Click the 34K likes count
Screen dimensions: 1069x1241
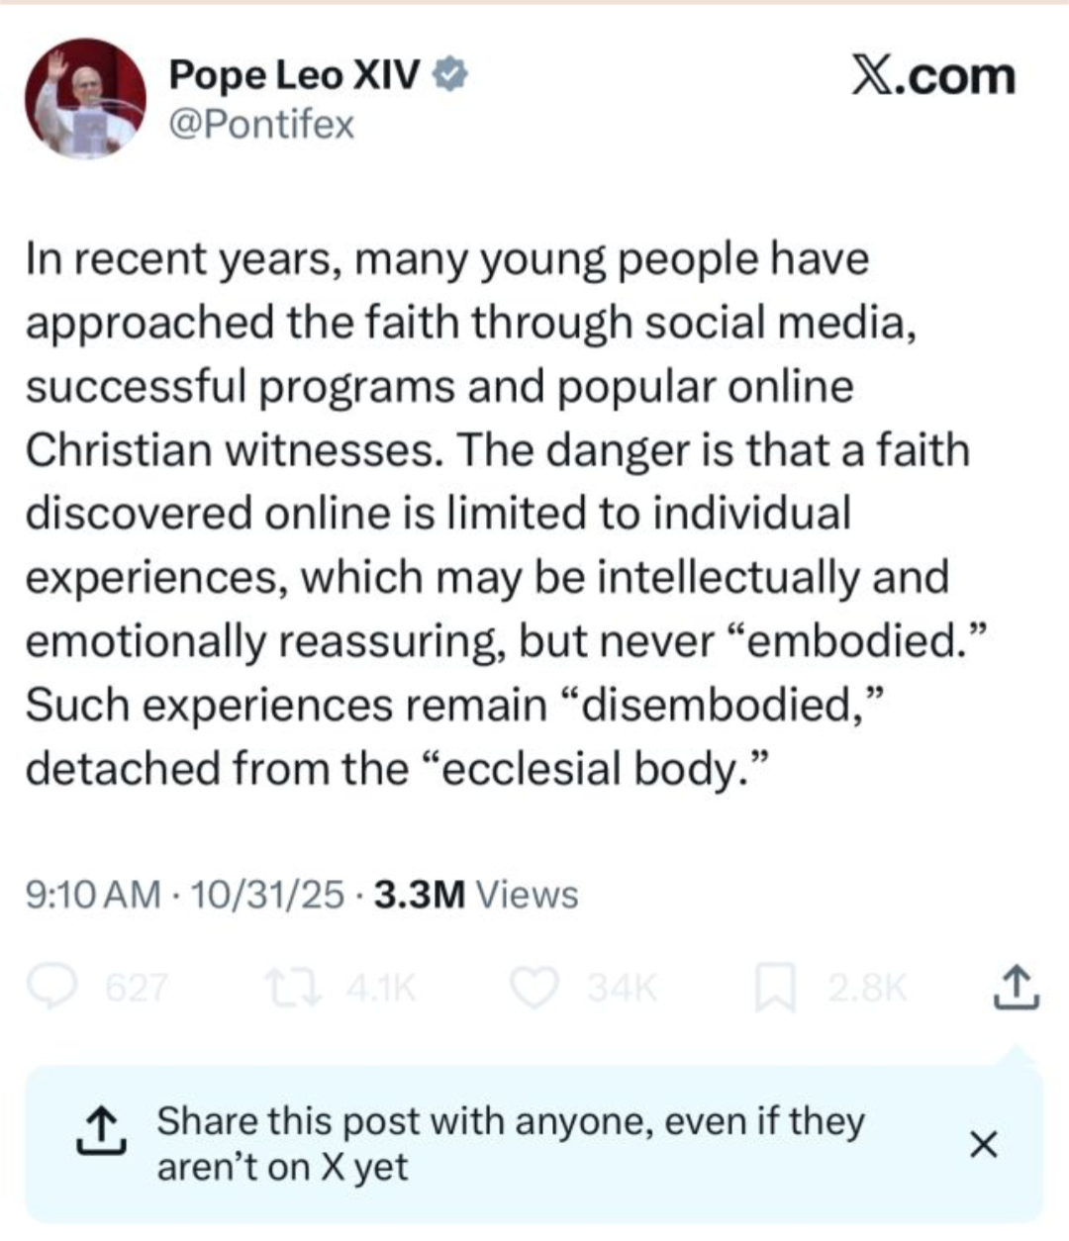pos(622,988)
